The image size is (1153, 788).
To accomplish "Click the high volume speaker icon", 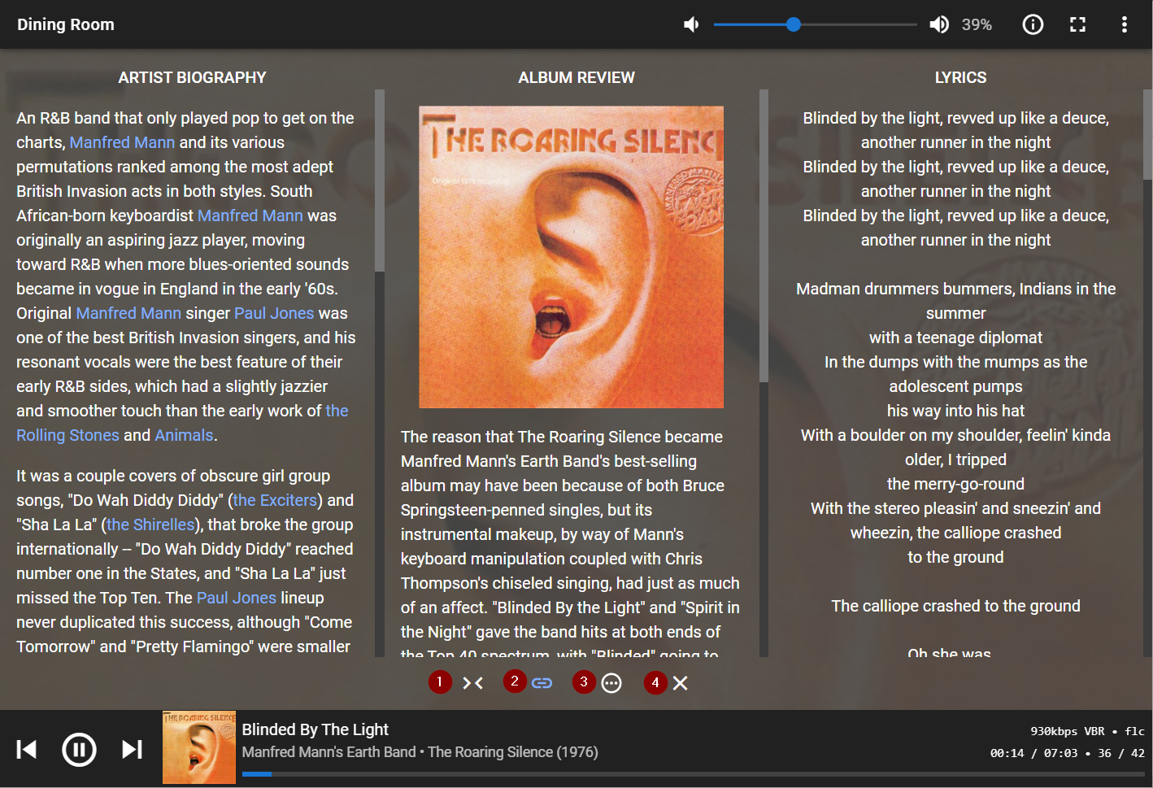I will (938, 24).
